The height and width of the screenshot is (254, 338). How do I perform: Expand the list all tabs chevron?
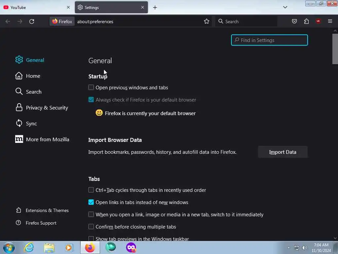285,7
